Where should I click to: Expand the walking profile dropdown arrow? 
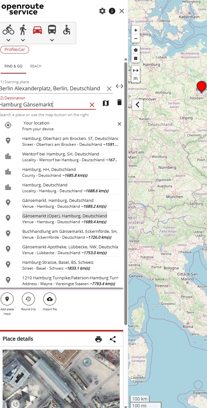point(23,40)
